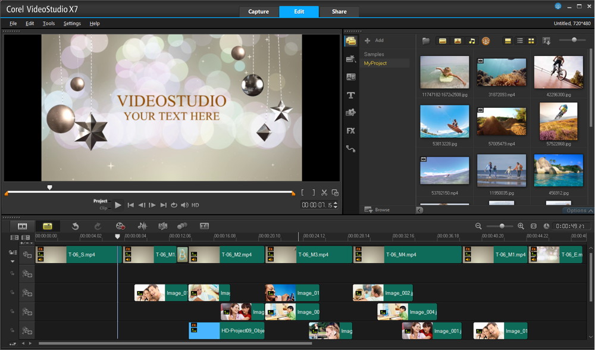Switch to Timeline View
The image size is (595, 350).
click(48, 226)
